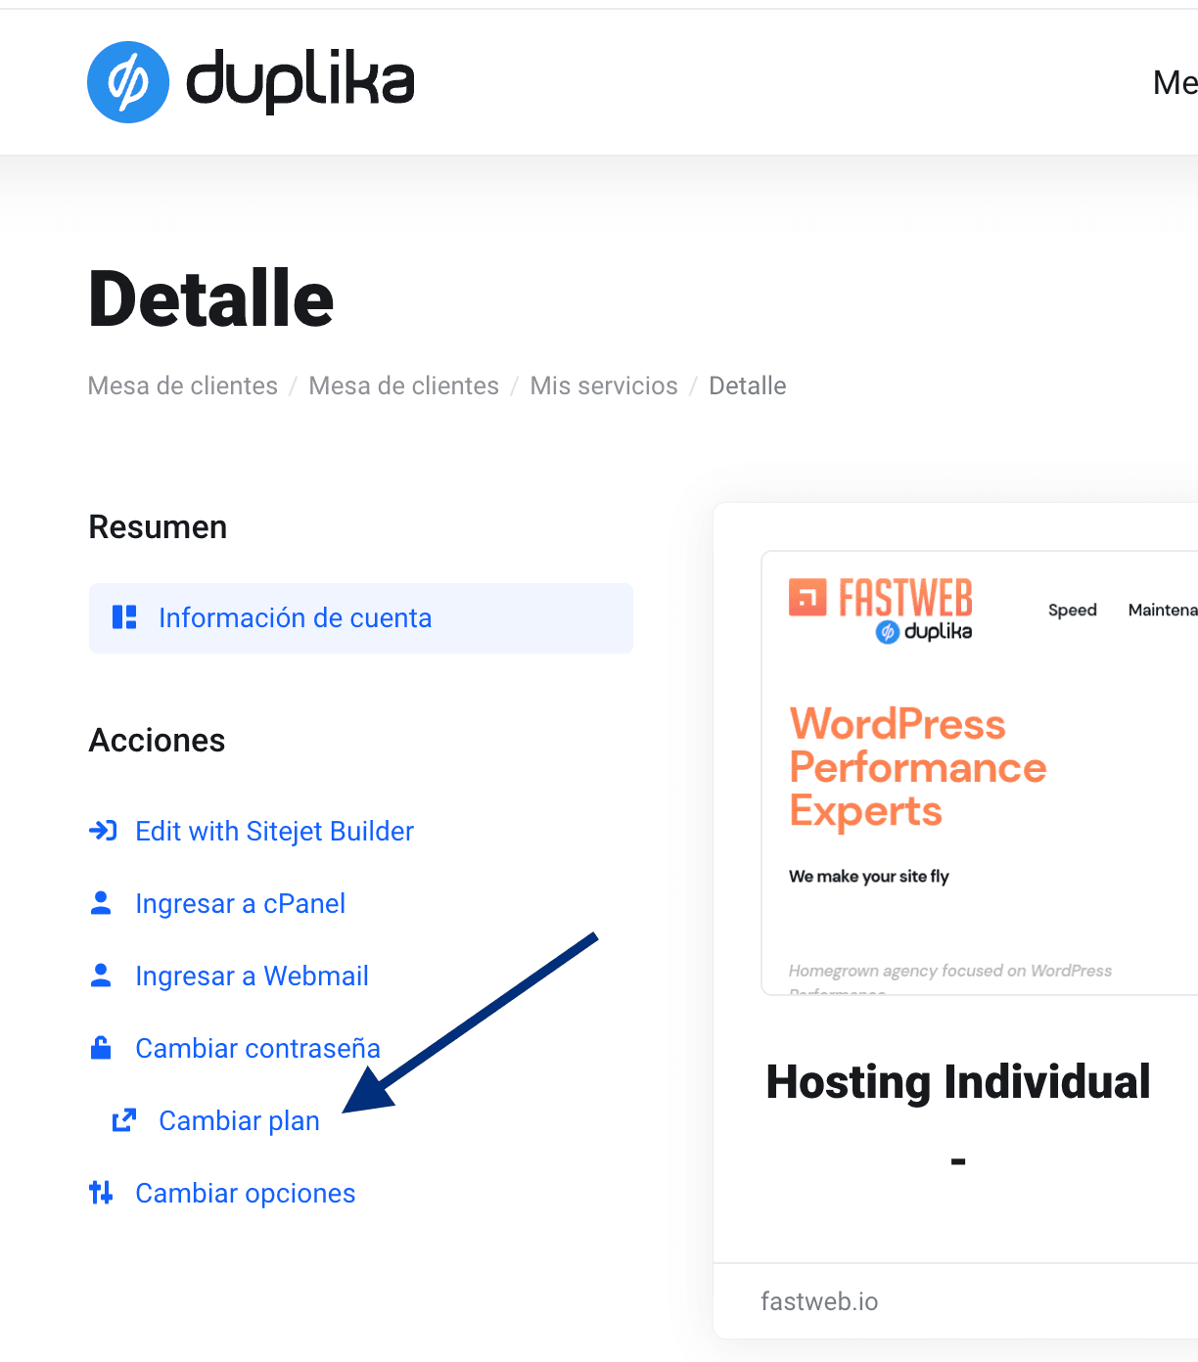
Task: Click the Sitejet Builder arrow icon
Action: (x=103, y=831)
